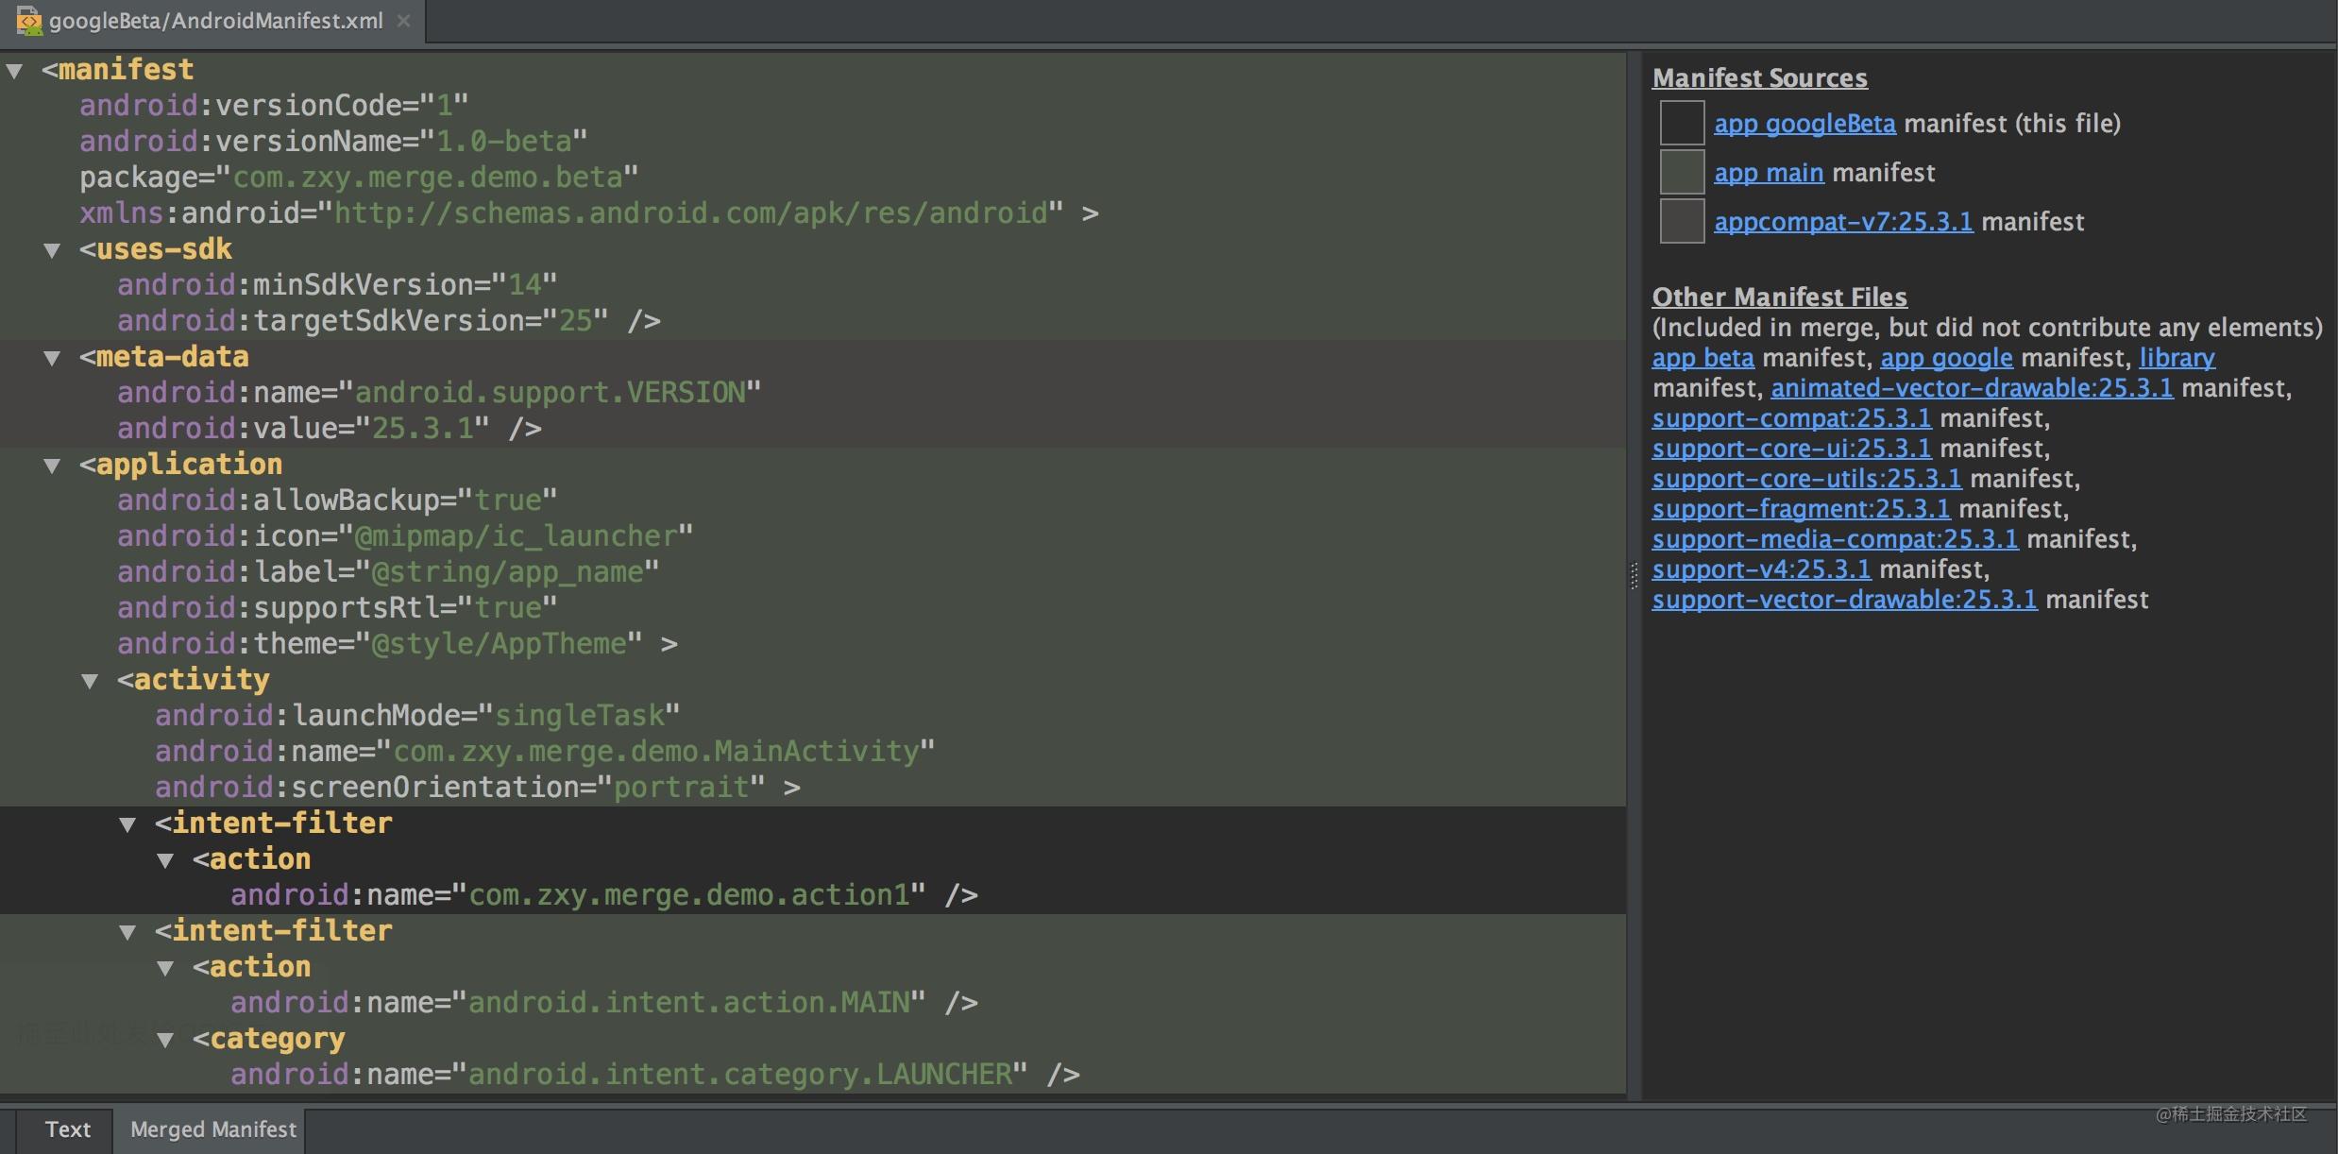Viewport: 2338px width, 1154px height.
Task: Collapse the application node
Action: (x=52, y=466)
